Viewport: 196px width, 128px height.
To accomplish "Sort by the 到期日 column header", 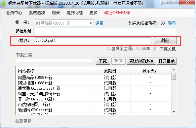I will click(110, 71).
